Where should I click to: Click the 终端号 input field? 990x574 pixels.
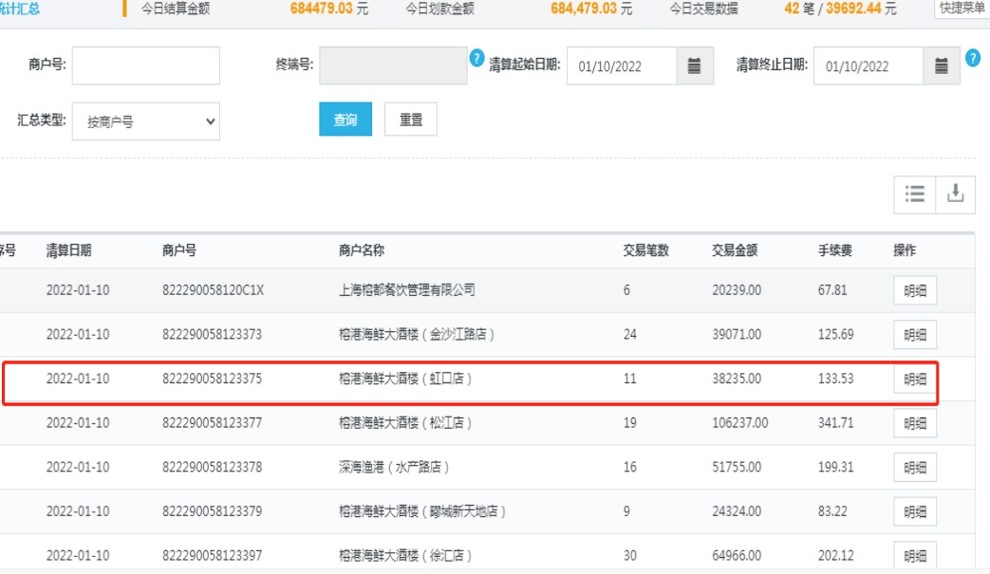click(393, 65)
